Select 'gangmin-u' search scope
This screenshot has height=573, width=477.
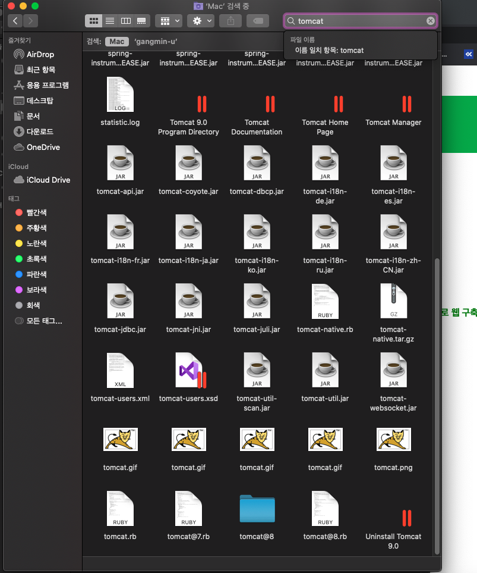[156, 41]
